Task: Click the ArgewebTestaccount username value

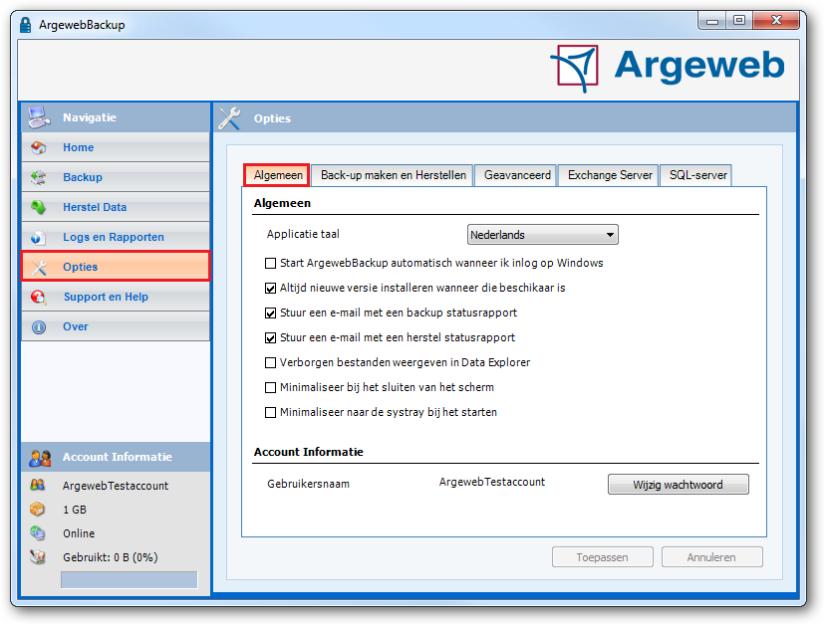Action: (x=492, y=482)
